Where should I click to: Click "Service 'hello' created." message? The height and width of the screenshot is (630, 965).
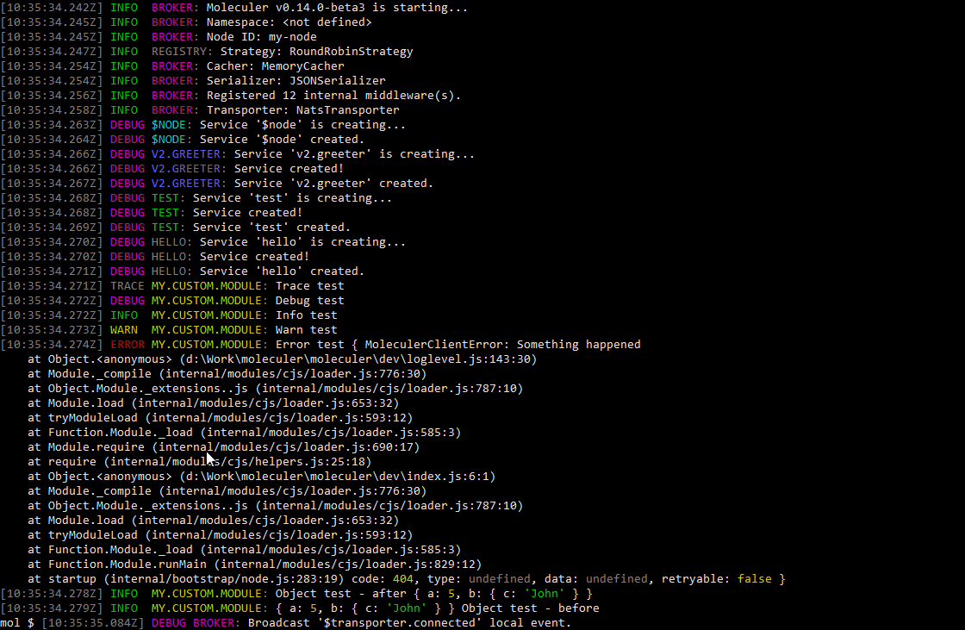(x=282, y=271)
